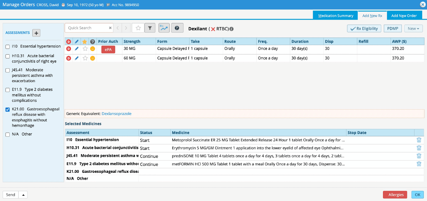Delete the Erythromycin ointment entry
The width and height of the screenshot is (427, 201).
pos(419,148)
